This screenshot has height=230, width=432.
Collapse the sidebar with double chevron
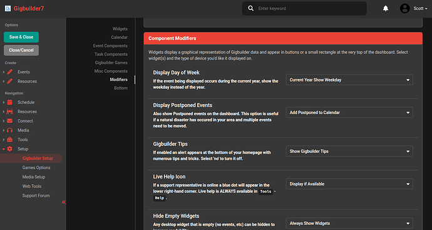[64, 202]
